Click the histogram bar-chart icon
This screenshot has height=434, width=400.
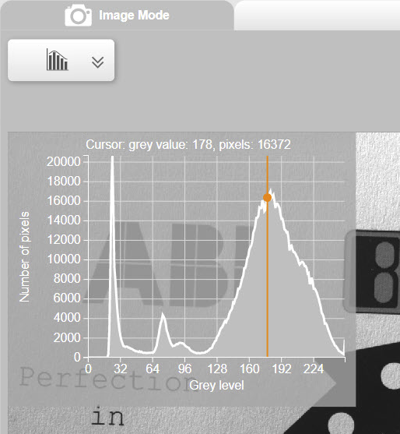(58, 60)
